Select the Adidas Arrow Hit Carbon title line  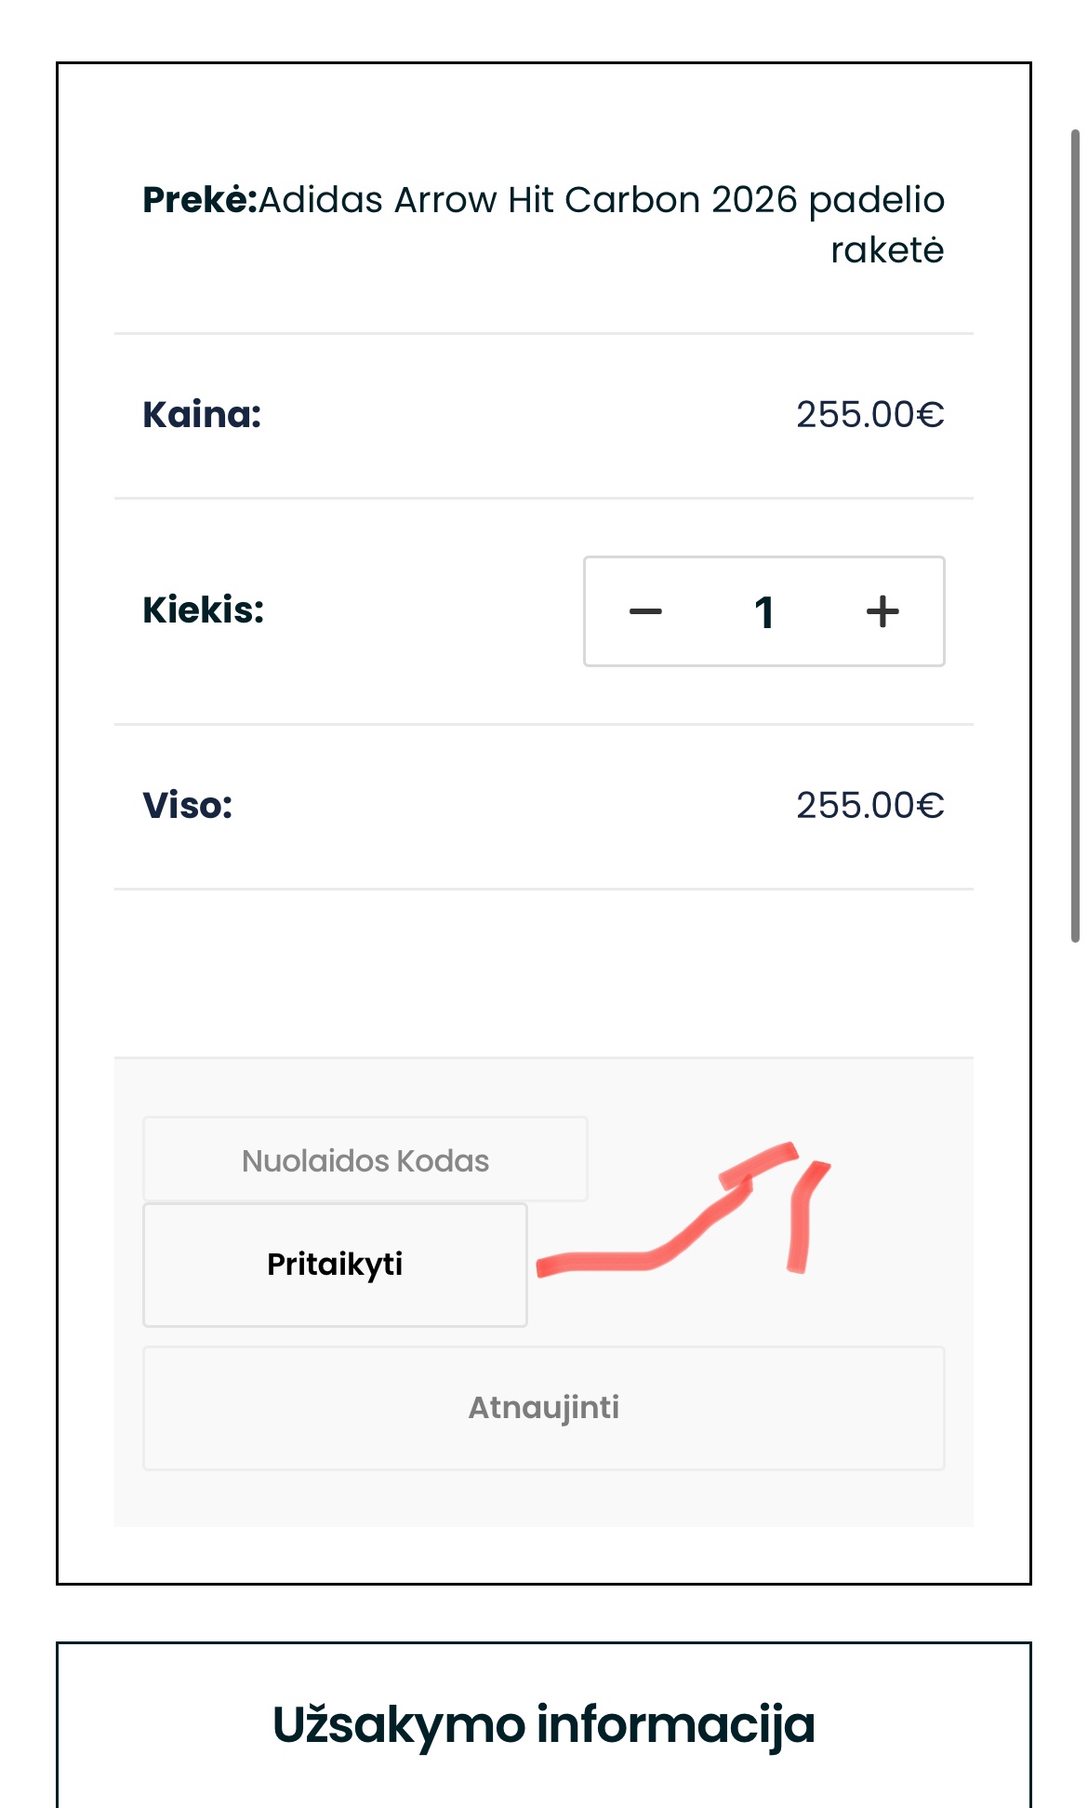coord(601,200)
